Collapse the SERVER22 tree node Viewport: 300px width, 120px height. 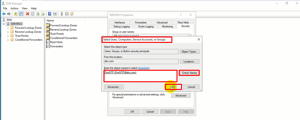(4, 24)
